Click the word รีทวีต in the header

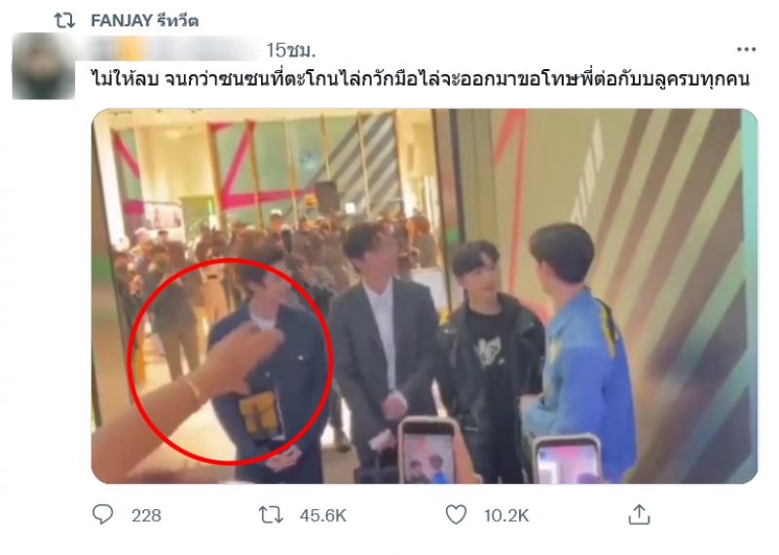[x=177, y=20]
